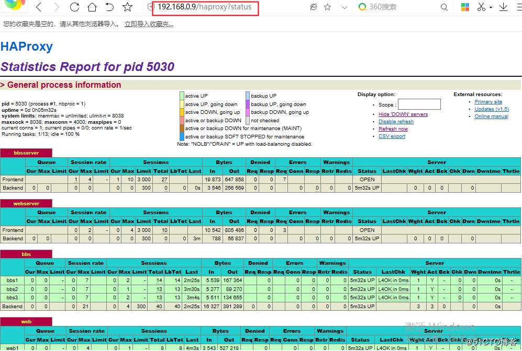This screenshot has height=351, width=522.
Task: Click the web1 server row name
Action: coord(12,348)
